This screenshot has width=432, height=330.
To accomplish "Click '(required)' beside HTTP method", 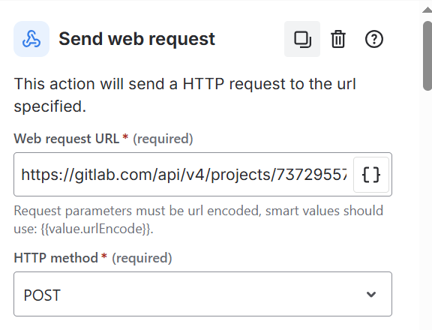I will [142, 258].
